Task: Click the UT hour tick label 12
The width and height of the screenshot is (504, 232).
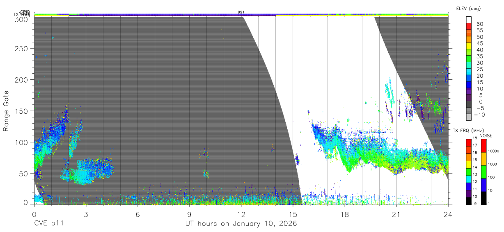Action: coord(241,214)
